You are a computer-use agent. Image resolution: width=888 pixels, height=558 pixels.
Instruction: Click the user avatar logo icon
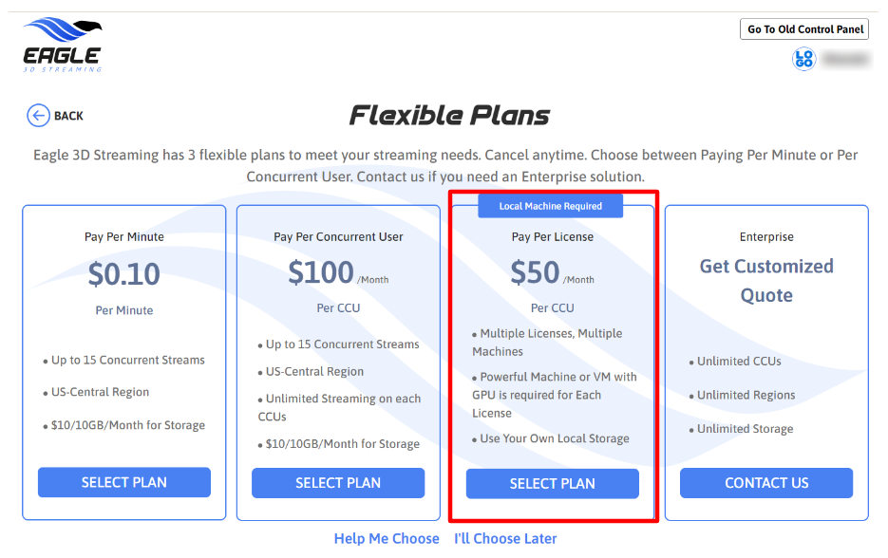tap(803, 59)
